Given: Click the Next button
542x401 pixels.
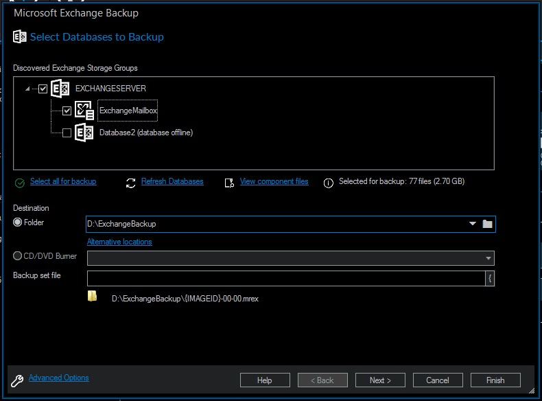Looking at the screenshot, I should pyautogui.click(x=380, y=380).
